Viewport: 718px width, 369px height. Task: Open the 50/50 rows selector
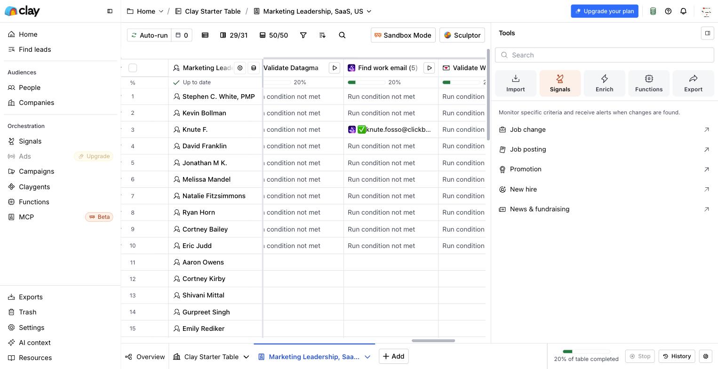(274, 35)
